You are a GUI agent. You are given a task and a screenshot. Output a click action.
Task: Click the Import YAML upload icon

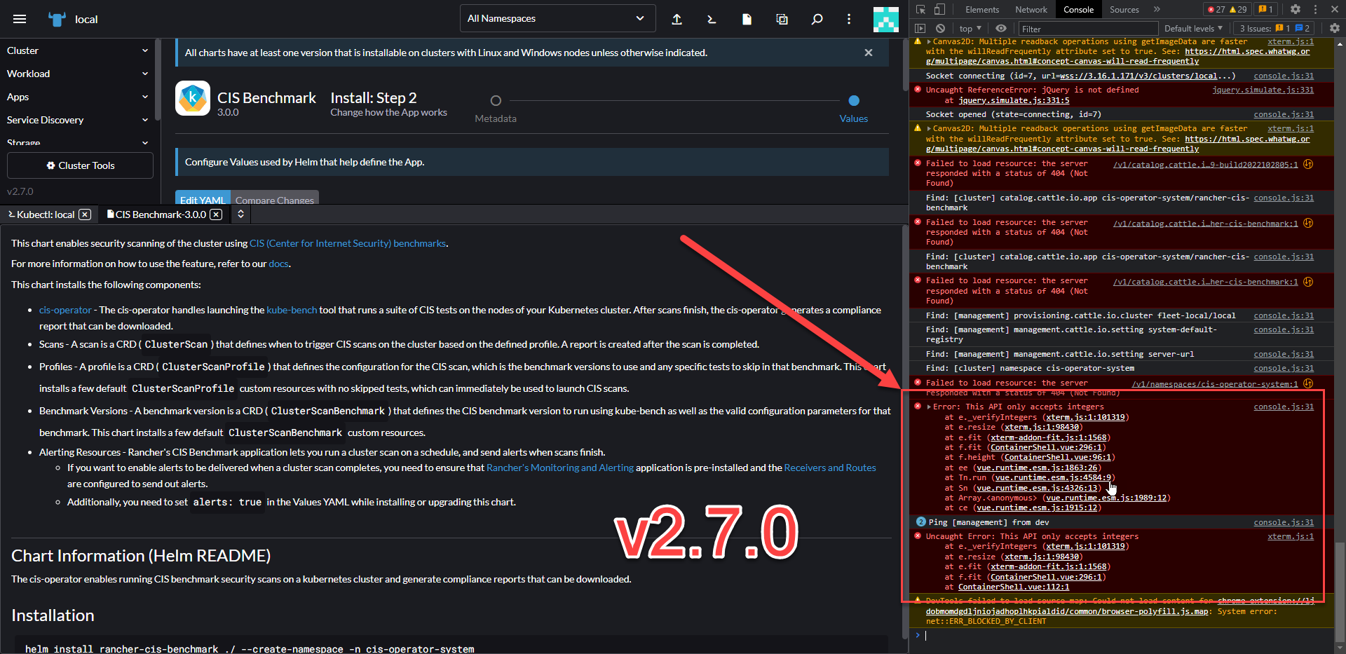click(x=677, y=19)
